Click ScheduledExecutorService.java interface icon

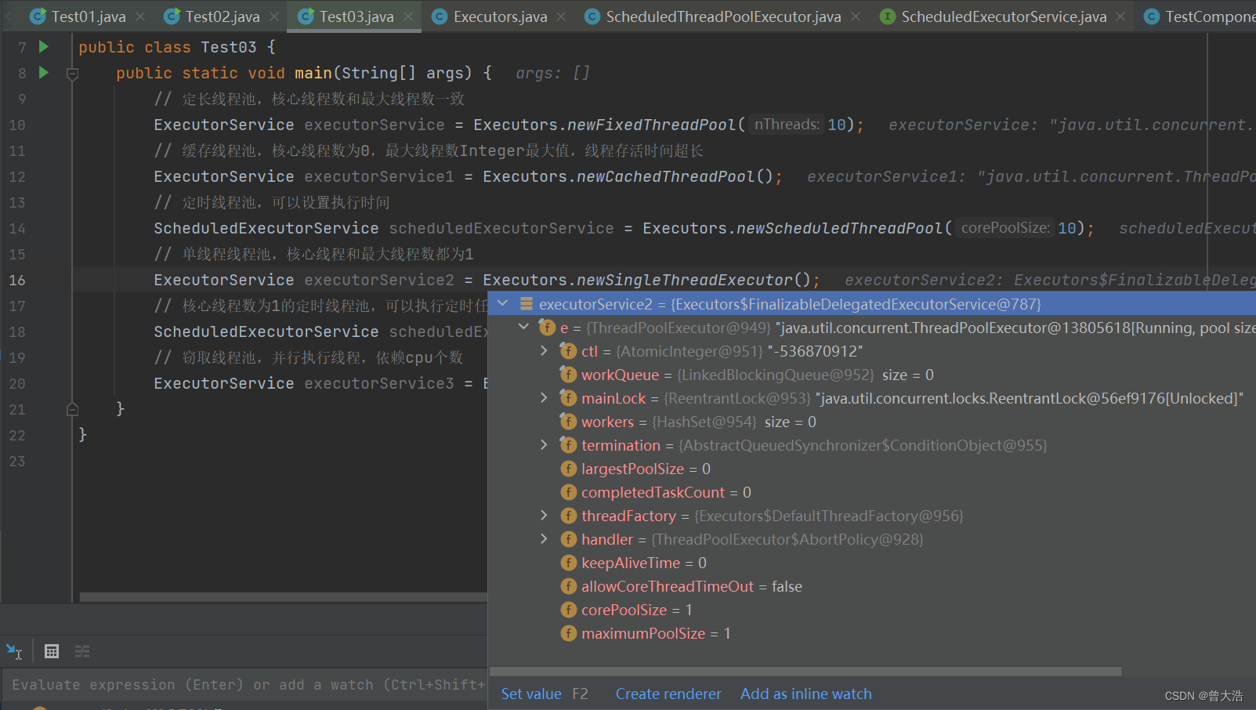click(887, 16)
